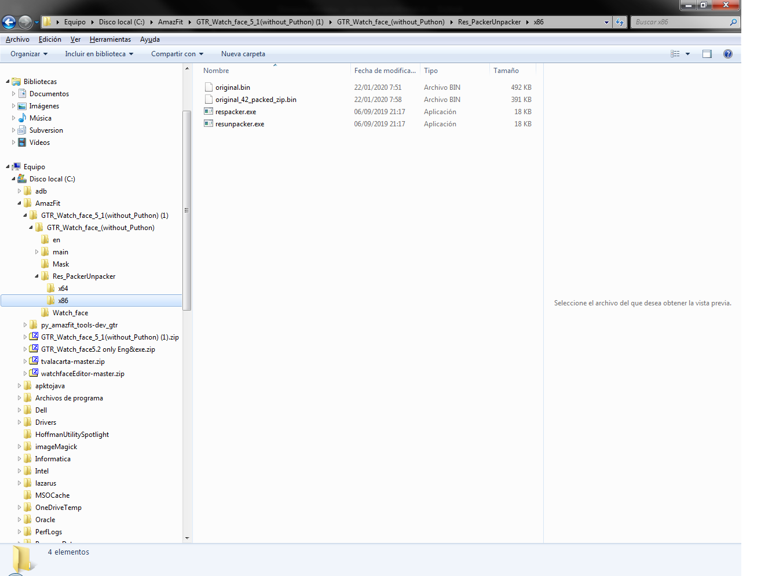This screenshot has width=783, height=576.
Task: Open the help question mark icon
Action: point(728,54)
